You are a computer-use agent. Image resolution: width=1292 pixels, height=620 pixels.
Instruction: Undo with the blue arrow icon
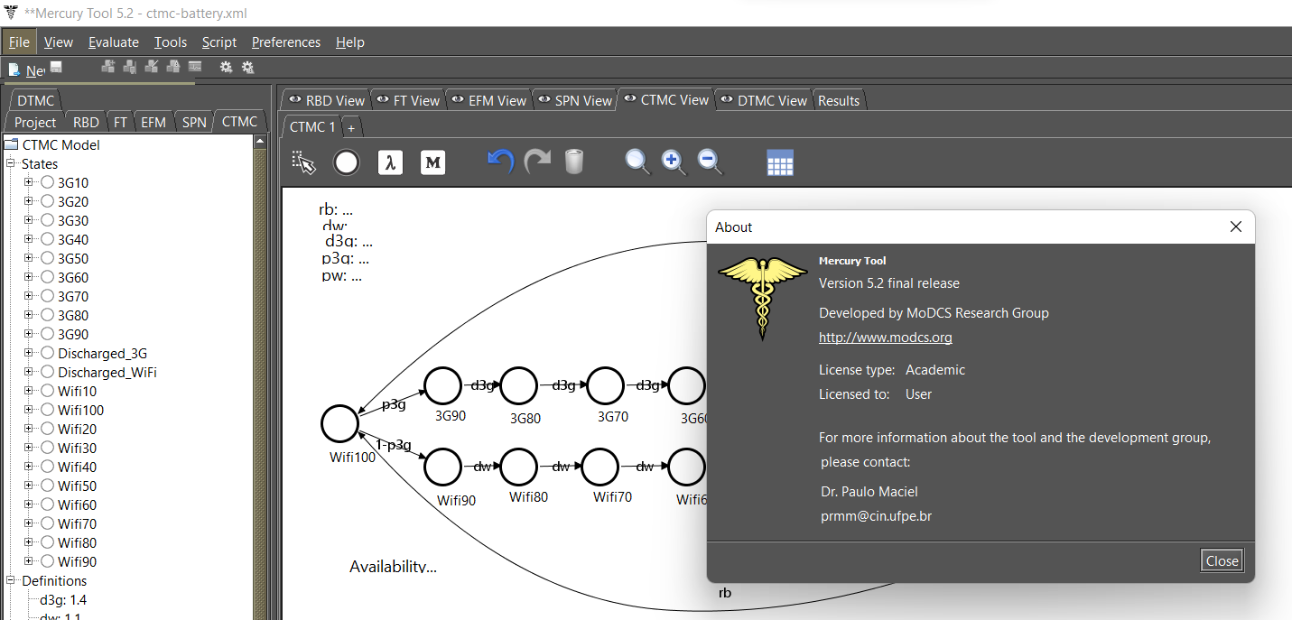[500, 162]
